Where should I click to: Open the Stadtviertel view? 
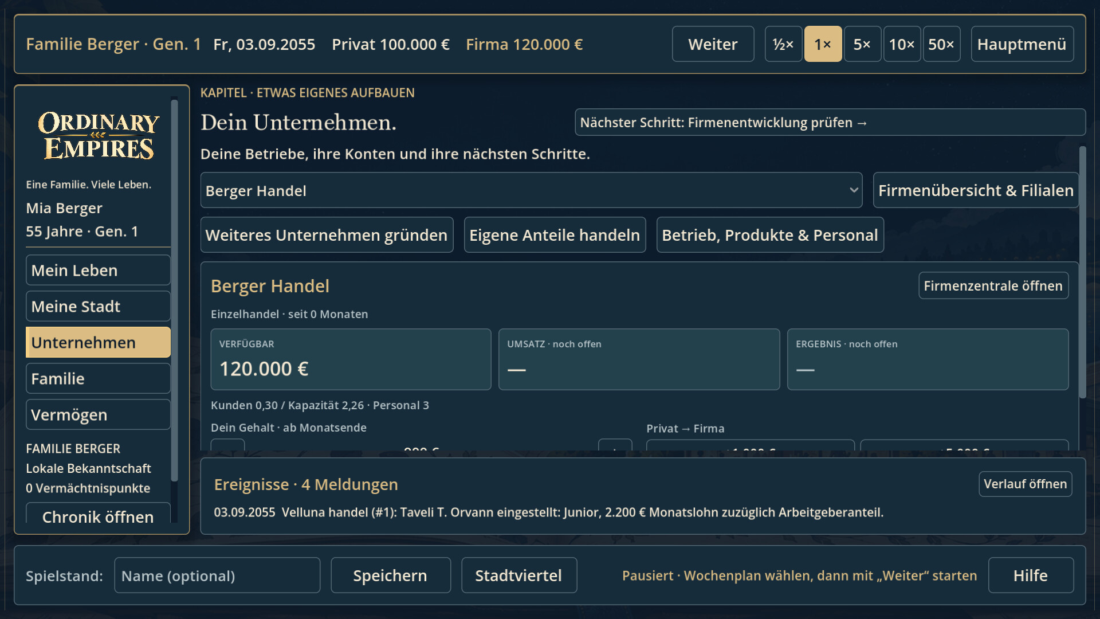pyautogui.click(x=518, y=575)
